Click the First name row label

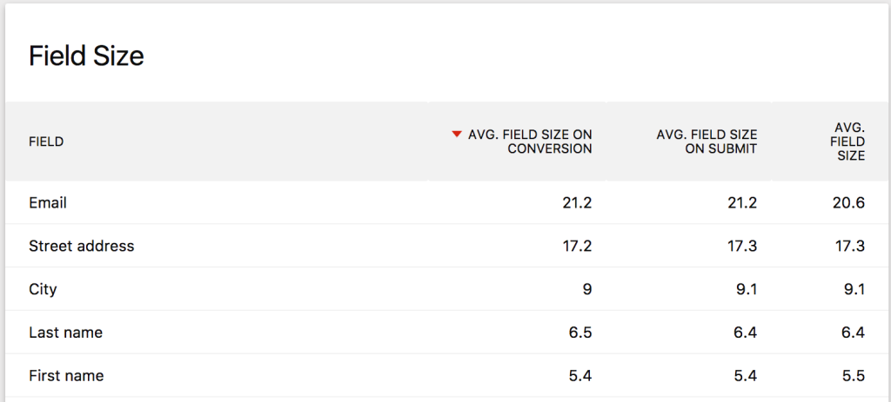pyautogui.click(x=66, y=376)
